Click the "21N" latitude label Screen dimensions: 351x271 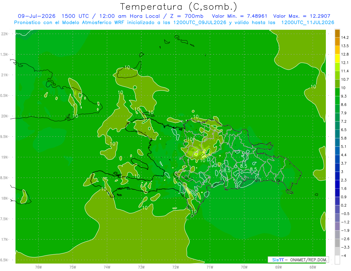(x=5, y=75)
